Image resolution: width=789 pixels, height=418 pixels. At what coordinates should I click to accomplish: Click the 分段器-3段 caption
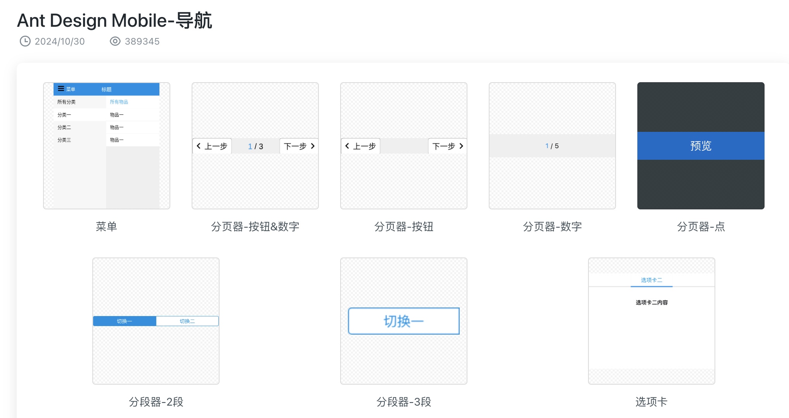point(404,402)
